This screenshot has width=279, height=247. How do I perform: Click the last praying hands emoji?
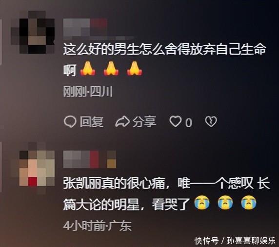tap(135, 68)
